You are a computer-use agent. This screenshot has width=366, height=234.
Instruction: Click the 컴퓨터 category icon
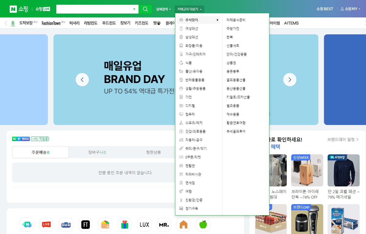coord(181,114)
